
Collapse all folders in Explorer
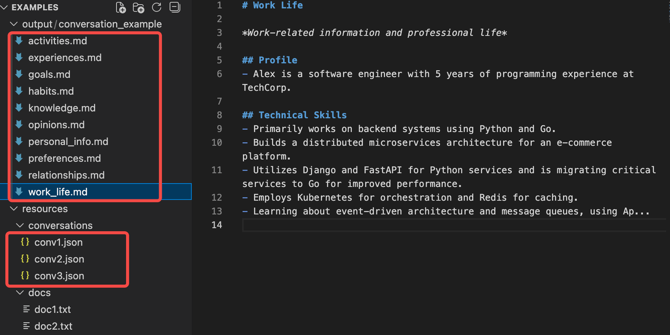(175, 7)
